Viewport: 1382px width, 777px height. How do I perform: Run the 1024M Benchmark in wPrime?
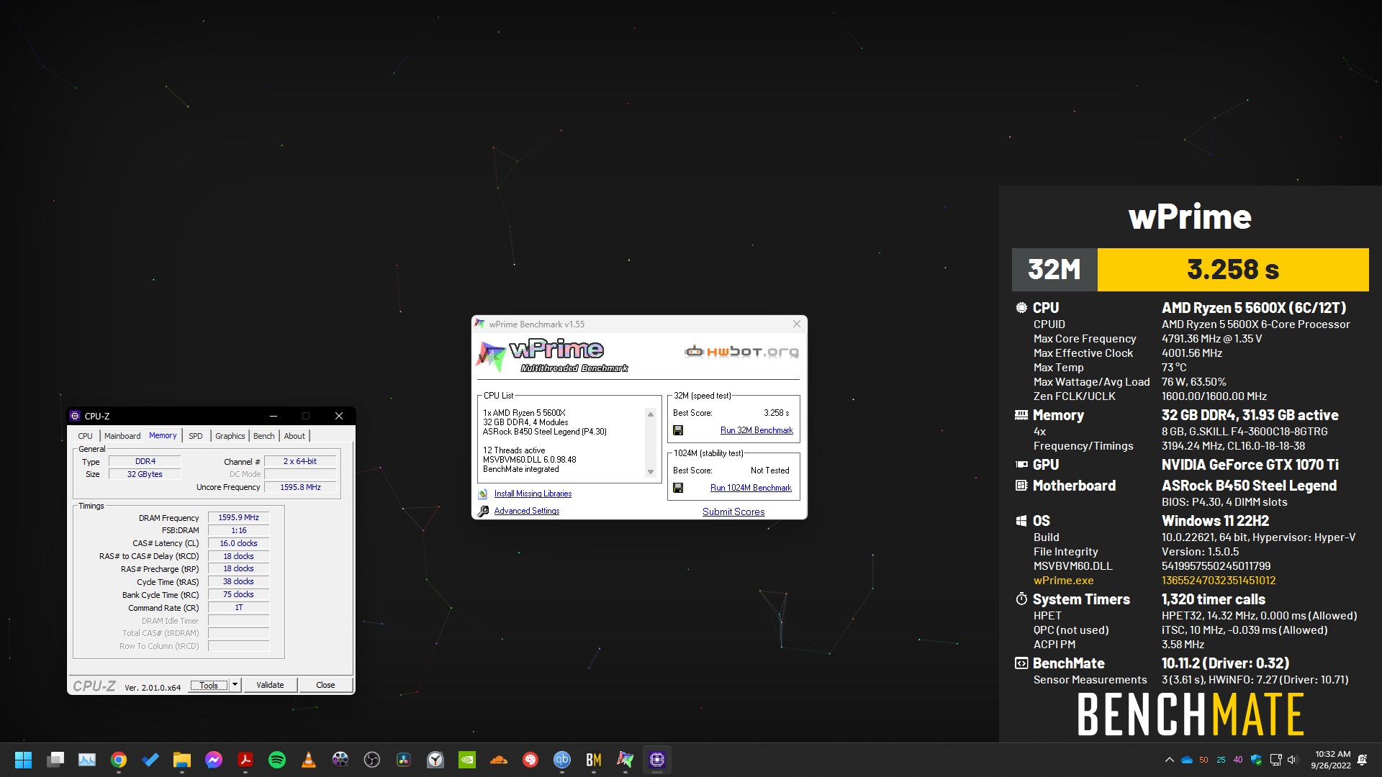coord(751,488)
